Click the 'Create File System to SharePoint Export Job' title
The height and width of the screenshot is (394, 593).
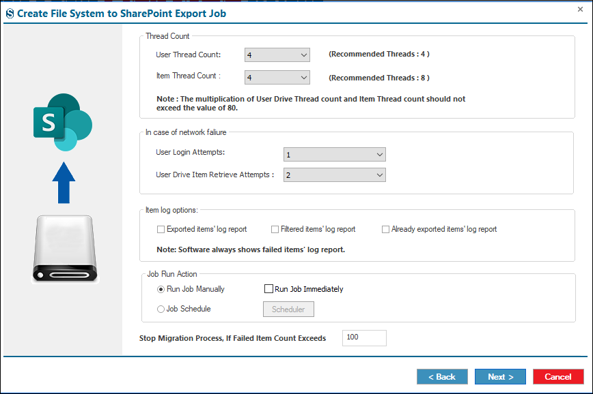tap(122, 14)
